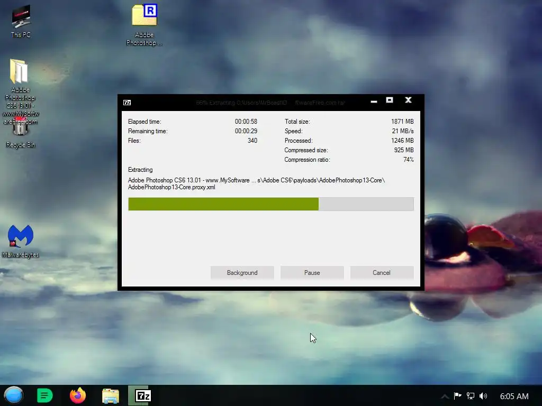542x406 pixels.
Task: Click the Compression ratio value 74%
Action: point(409,160)
